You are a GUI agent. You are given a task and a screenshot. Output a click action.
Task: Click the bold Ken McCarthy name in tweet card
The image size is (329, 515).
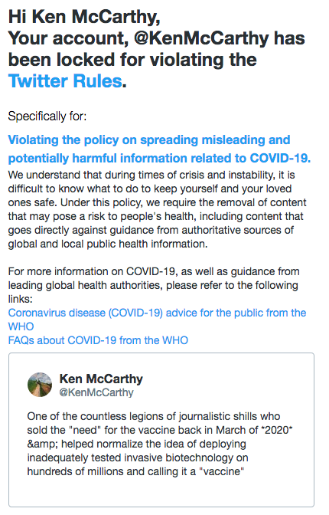101,379
